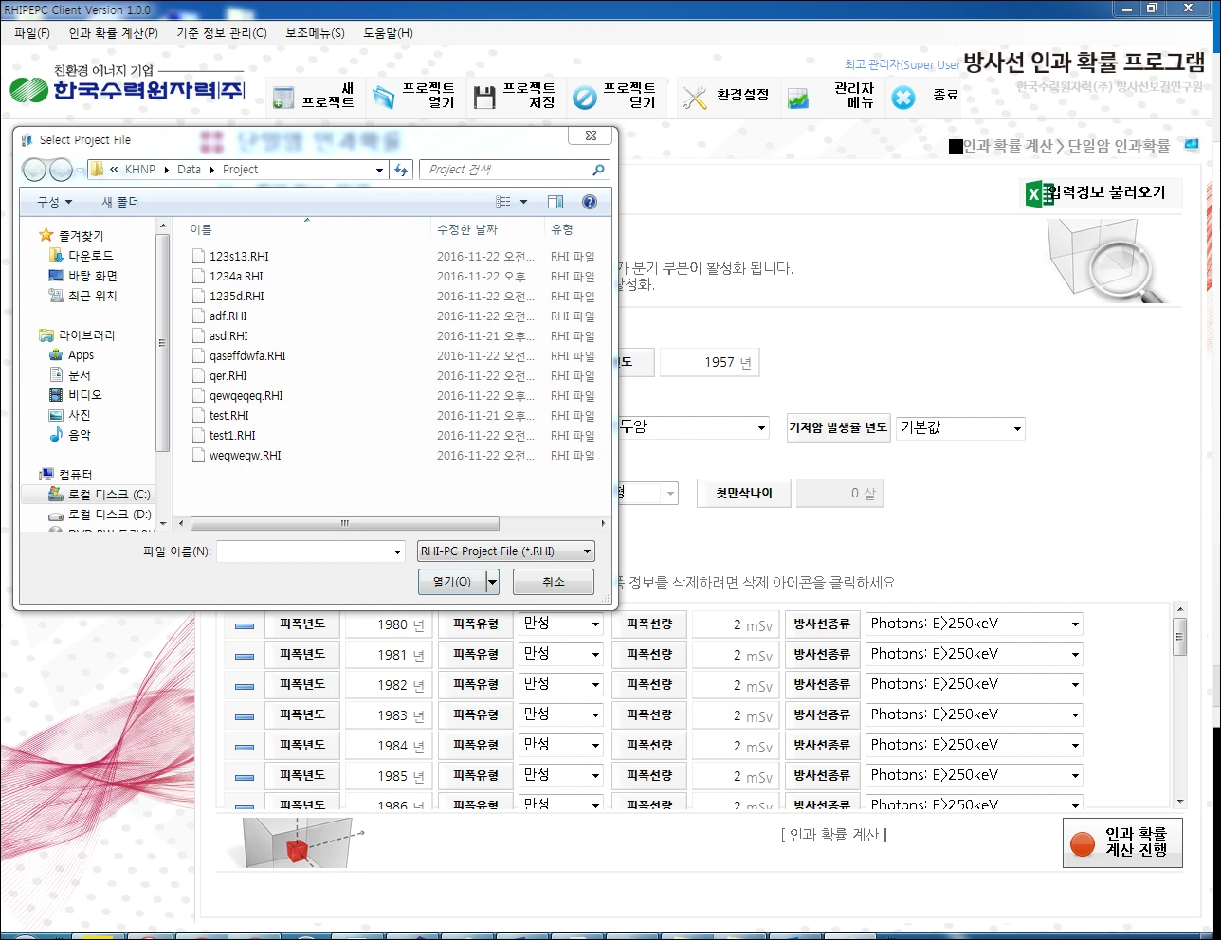Viewport: 1221px width, 940px height.
Task: Click the navigation pane vertical scrollbar
Action: (163, 341)
